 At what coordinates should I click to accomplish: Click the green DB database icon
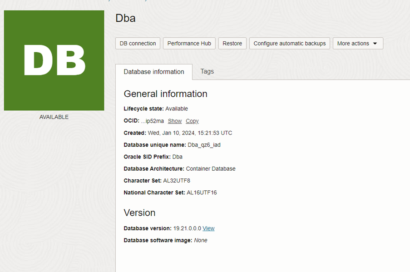[54, 60]
